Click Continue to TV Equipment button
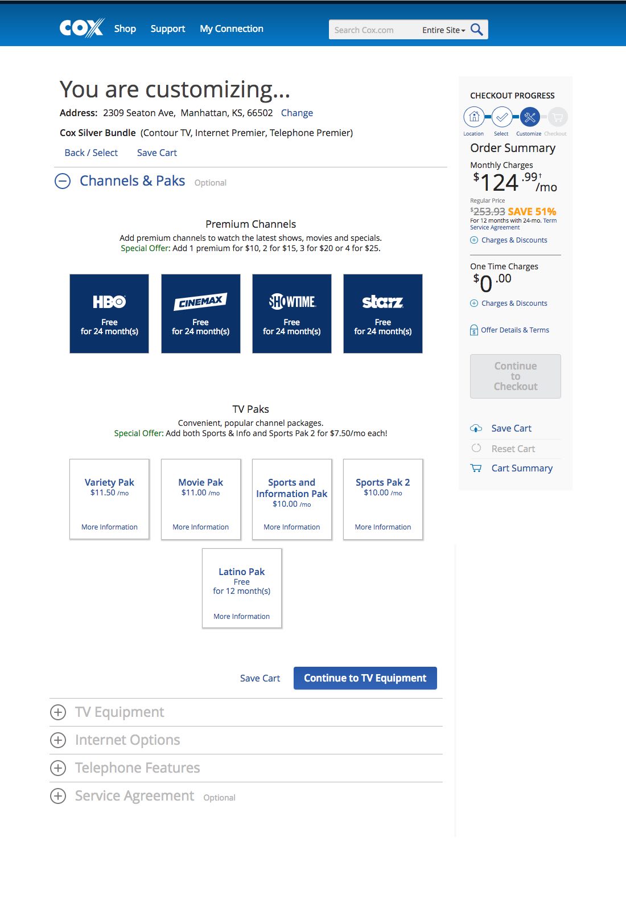 tap(365, 678)
